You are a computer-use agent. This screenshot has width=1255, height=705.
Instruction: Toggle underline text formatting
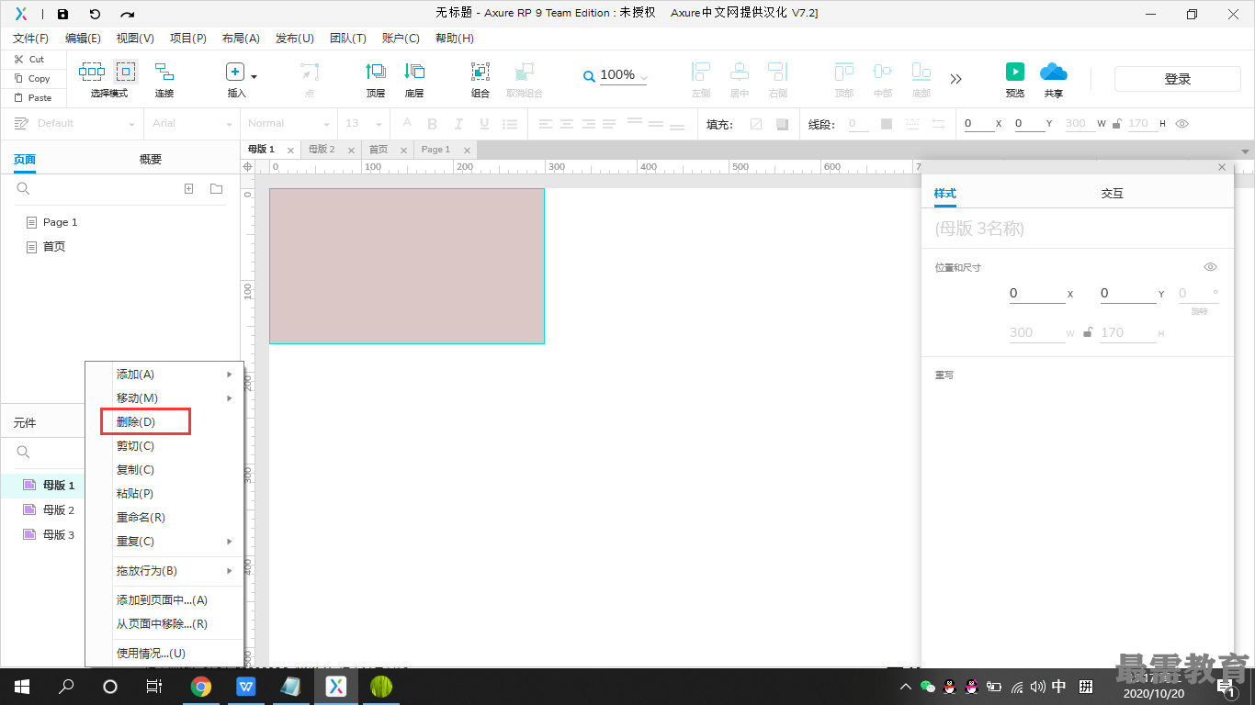[x=484, y=124]
